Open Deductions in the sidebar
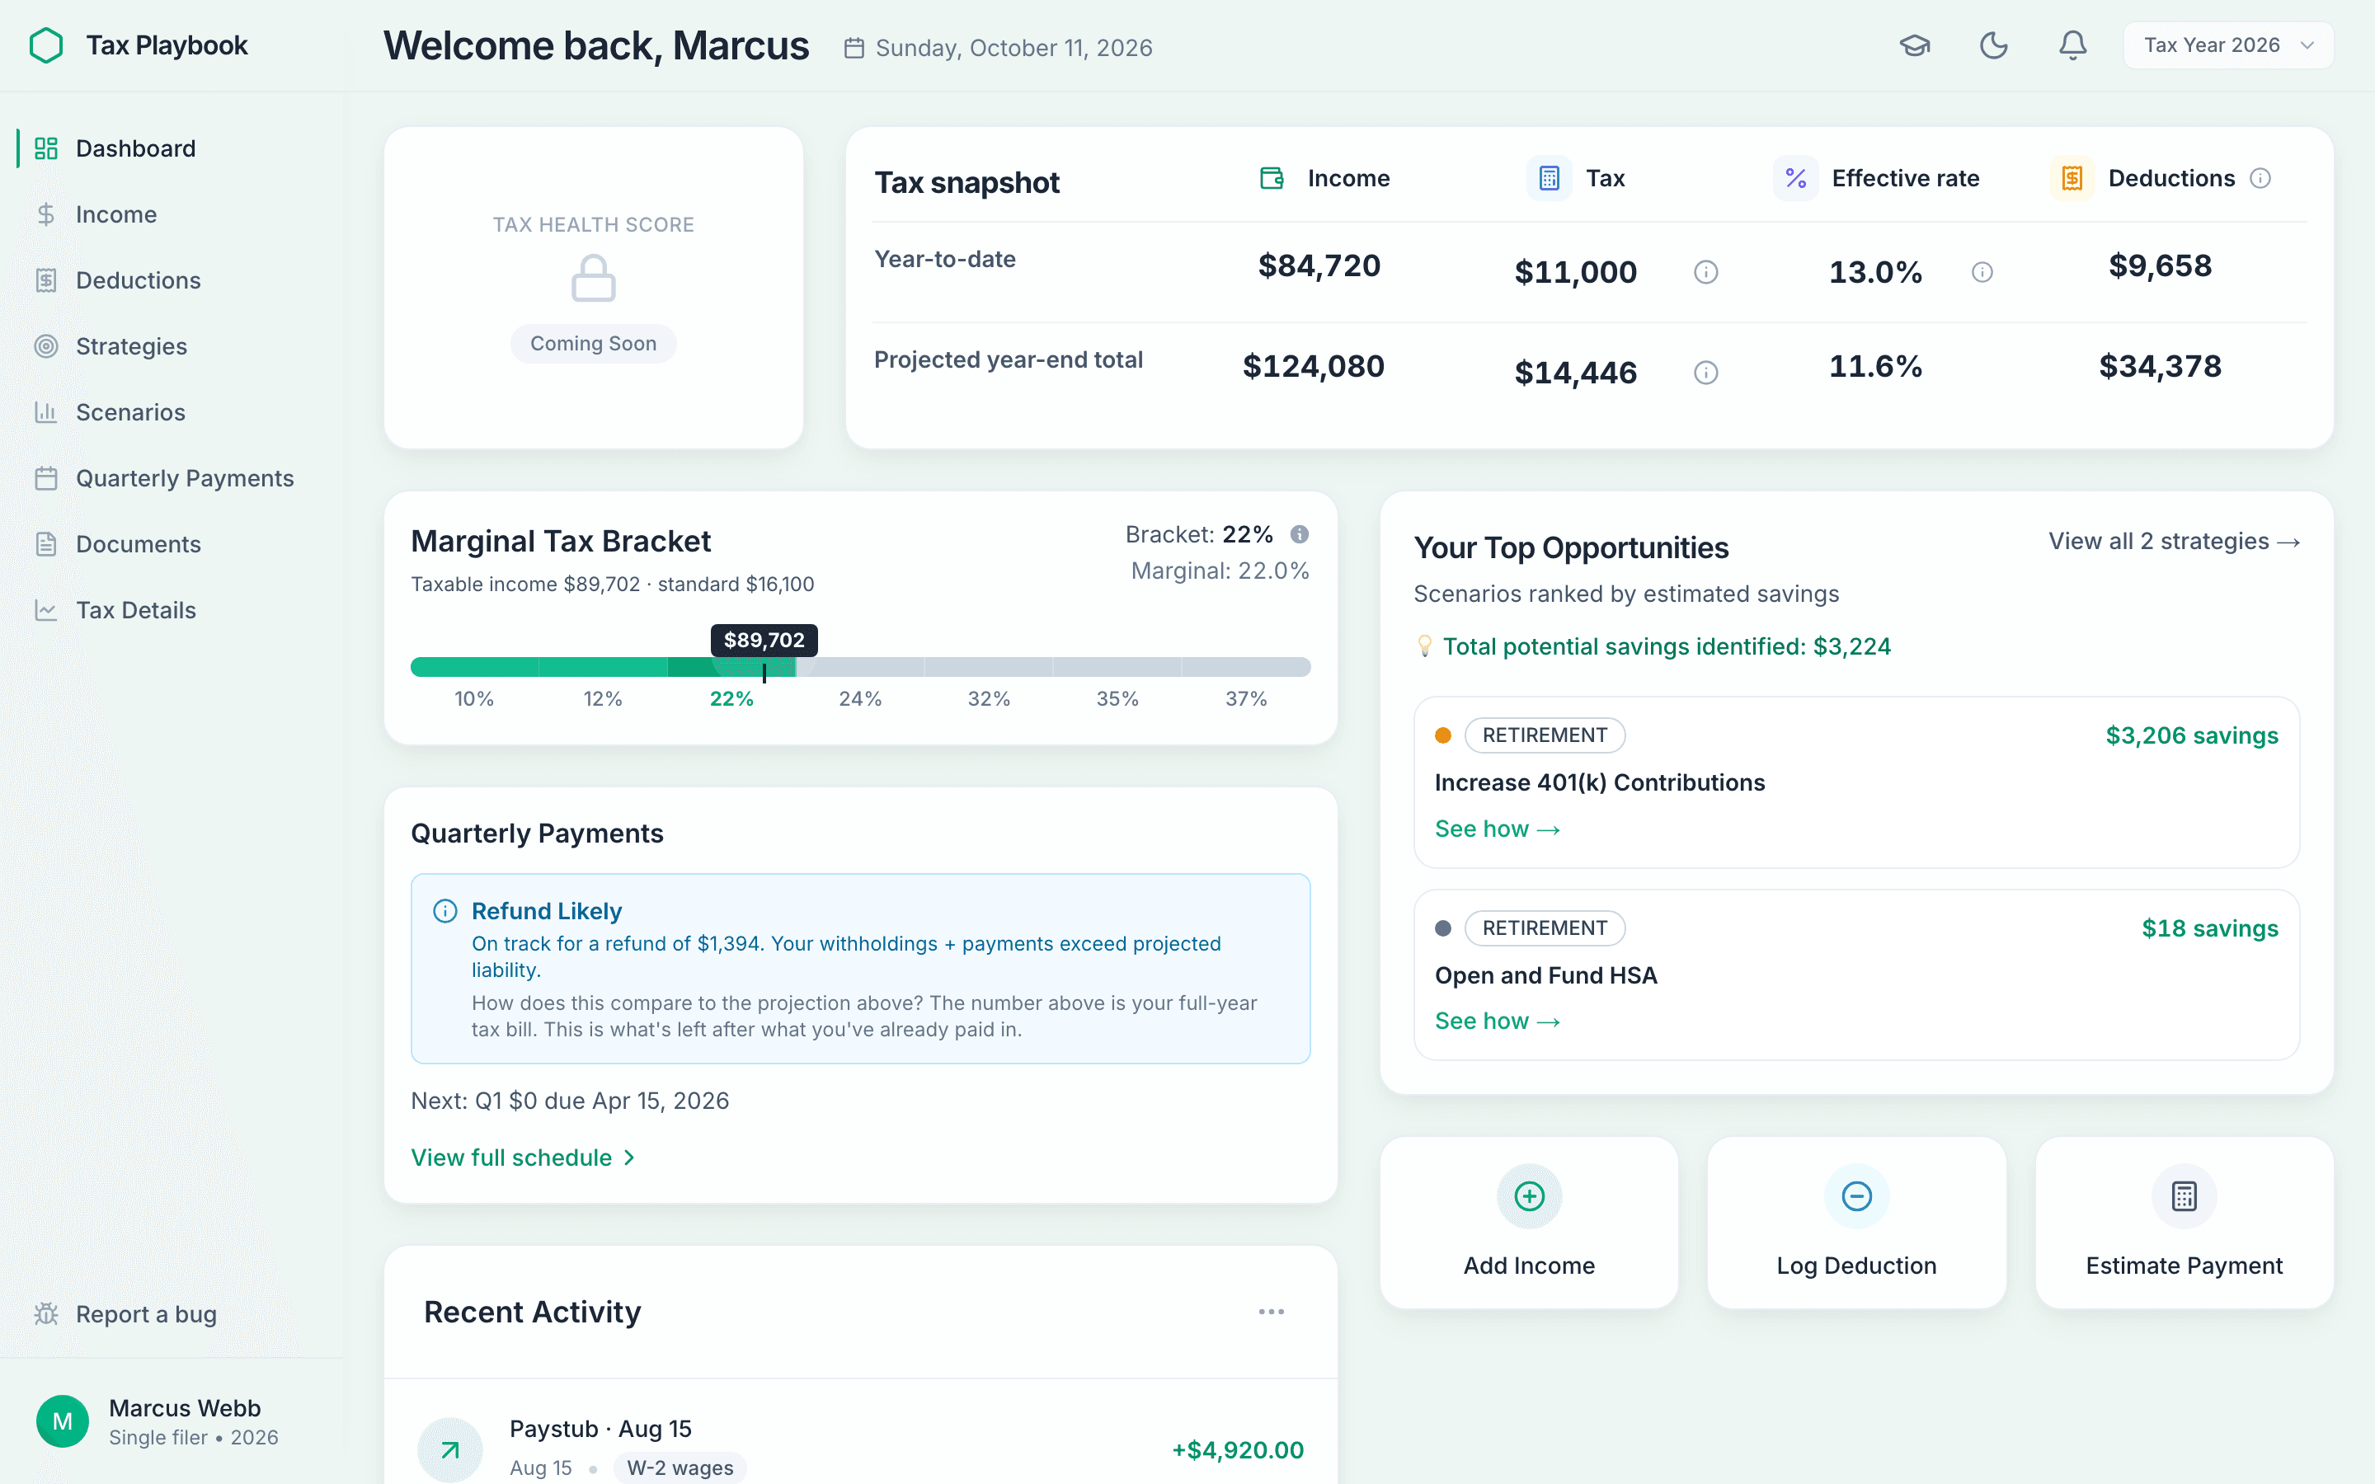2375x1484 pixels. pos(172,279)
